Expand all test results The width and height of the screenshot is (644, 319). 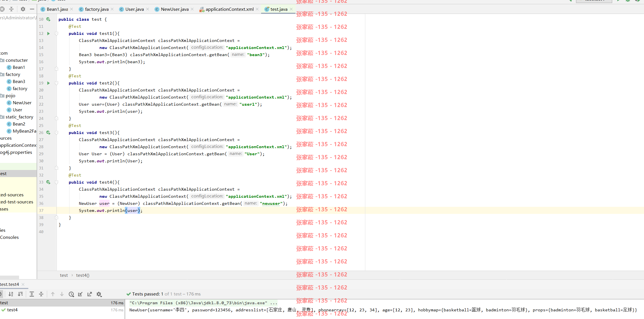pyautogui.click(x=32, y=294)
